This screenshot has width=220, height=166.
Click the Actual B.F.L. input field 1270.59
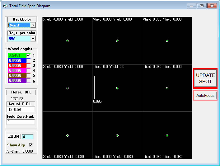[x=21, y=110]
